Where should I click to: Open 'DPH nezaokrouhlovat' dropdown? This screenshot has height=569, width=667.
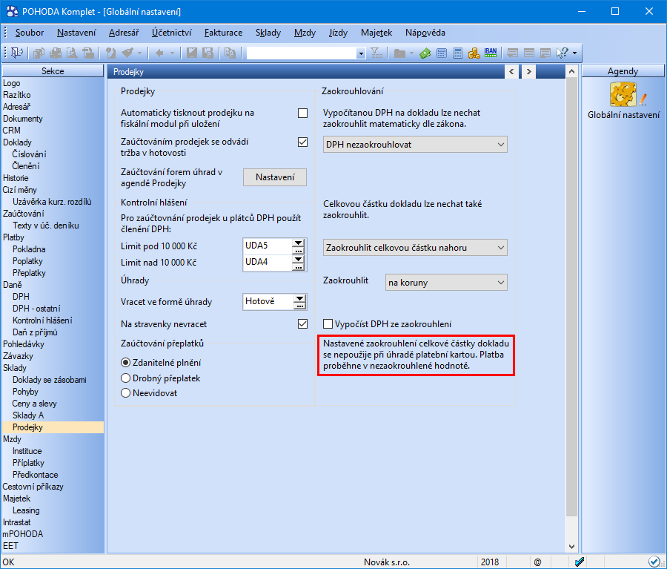415,145
